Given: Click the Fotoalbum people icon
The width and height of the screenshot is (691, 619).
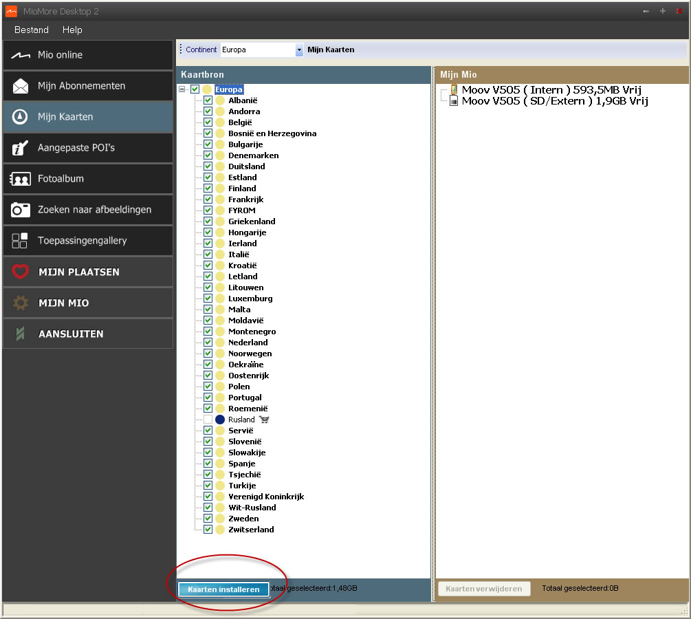Looking at the screenshot, I should pos(20,179).
